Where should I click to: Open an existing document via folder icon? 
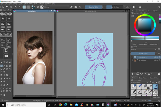coord(7,7)
